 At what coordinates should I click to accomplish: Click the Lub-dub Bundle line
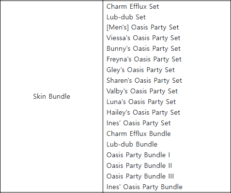tap(132, 144)
